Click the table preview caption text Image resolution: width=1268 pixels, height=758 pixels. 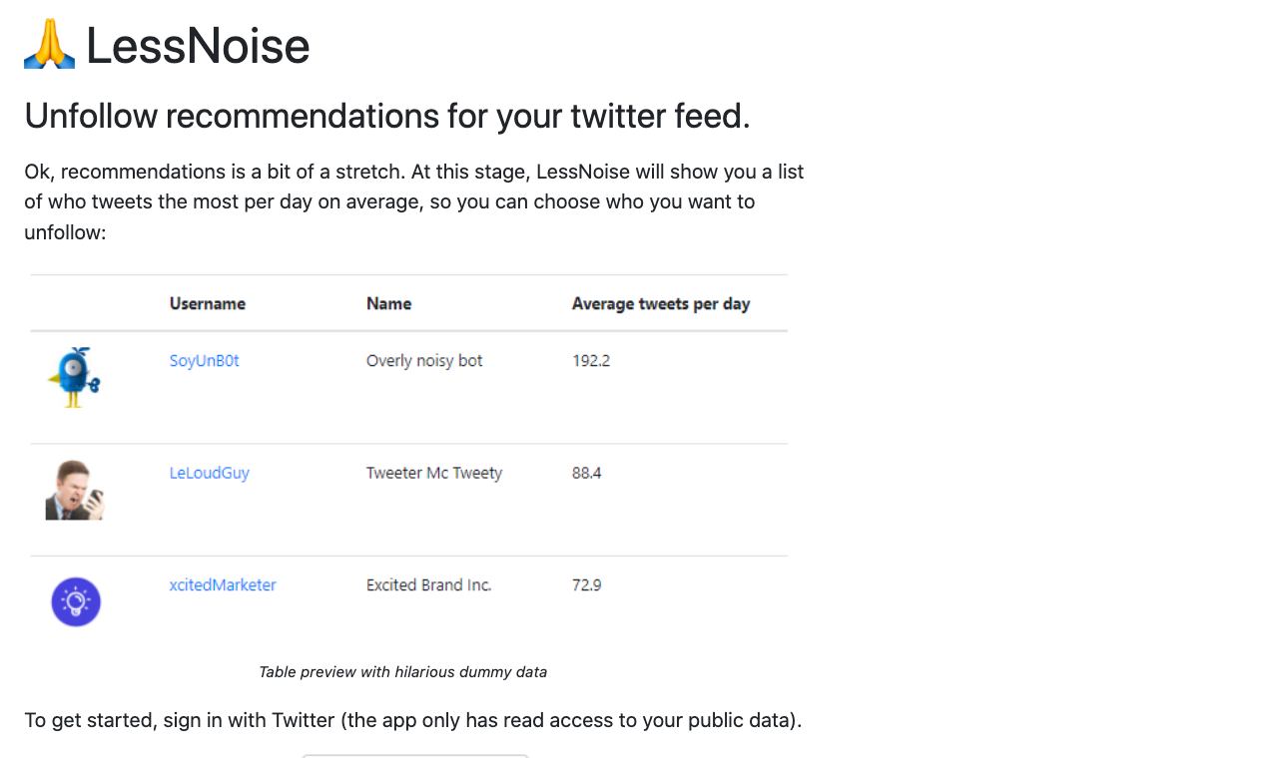point(403,672)
